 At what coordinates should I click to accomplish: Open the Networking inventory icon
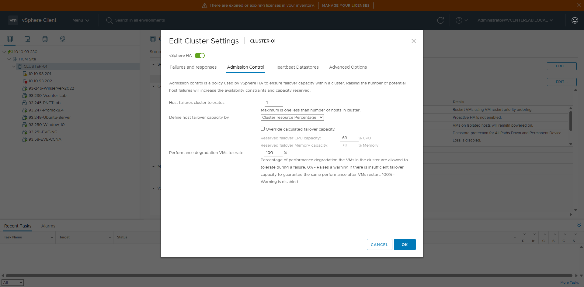(63, 39)
